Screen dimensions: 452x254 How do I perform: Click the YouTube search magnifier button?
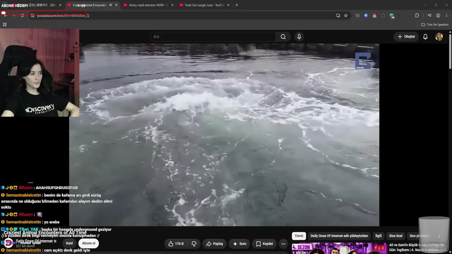[283, 37]
